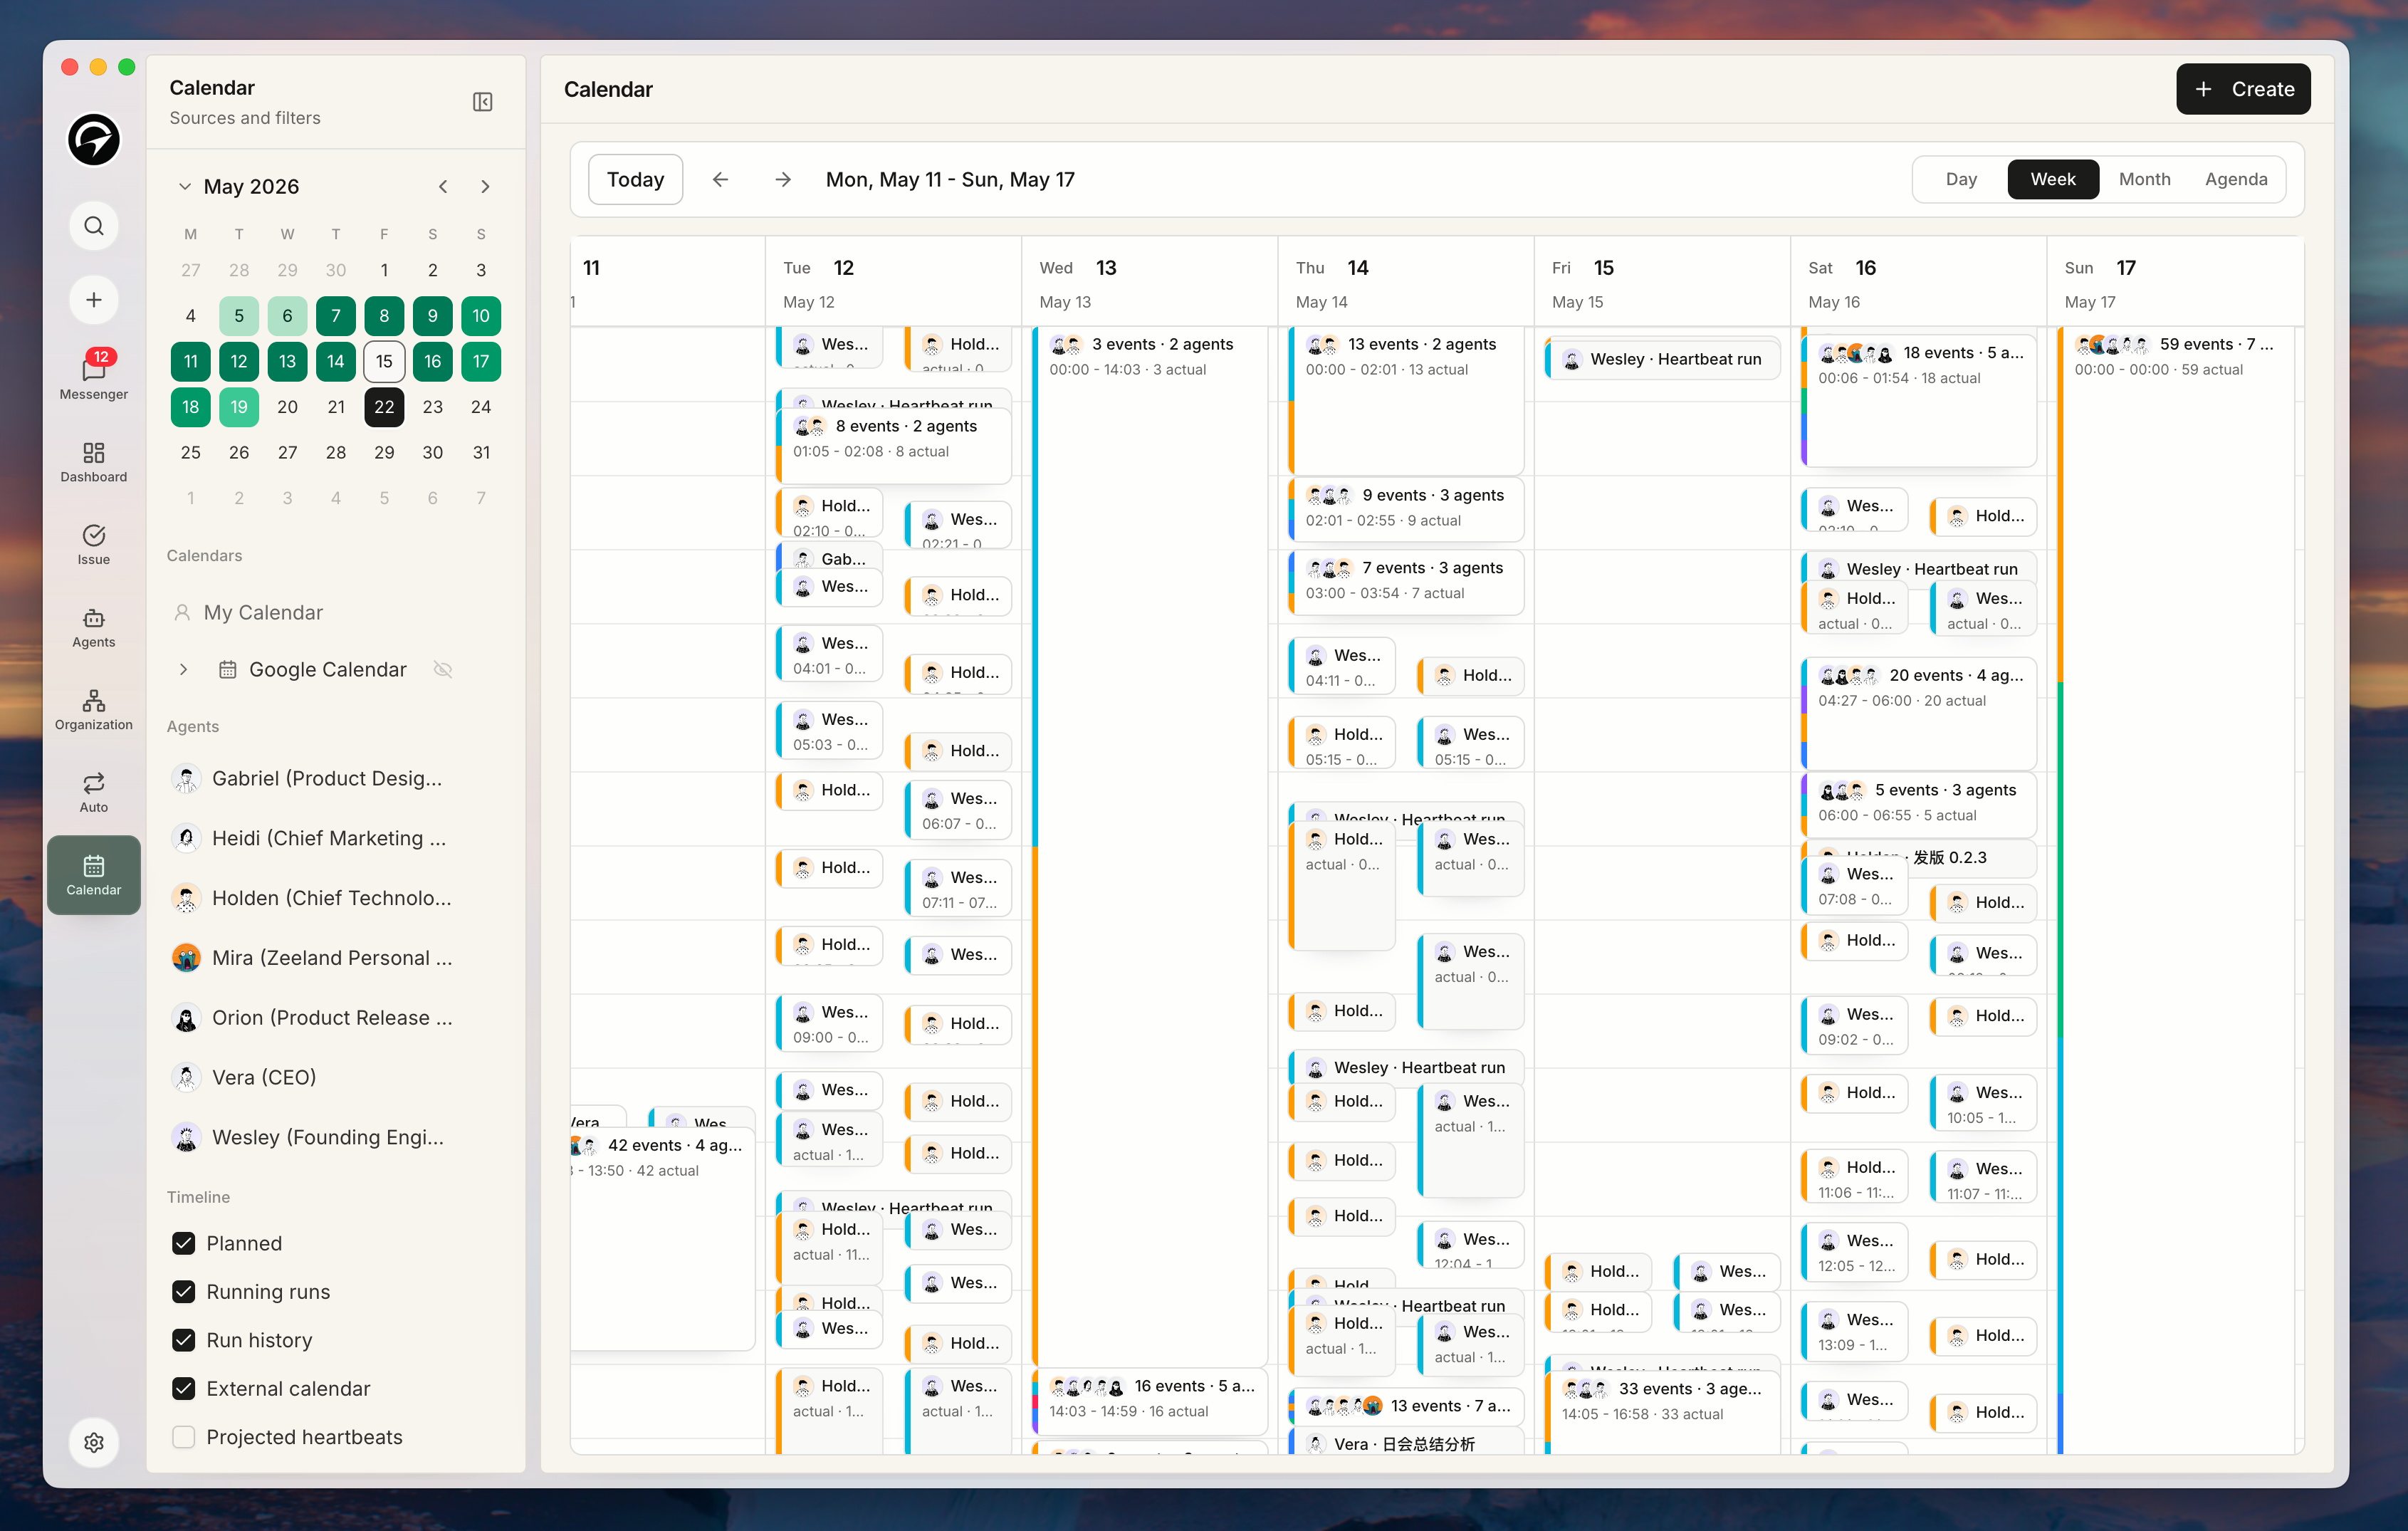Image resolution: width=2408 pixels, height=1531 pixels.
Task: Switch to Day view
Action: tap(1961, 179)
